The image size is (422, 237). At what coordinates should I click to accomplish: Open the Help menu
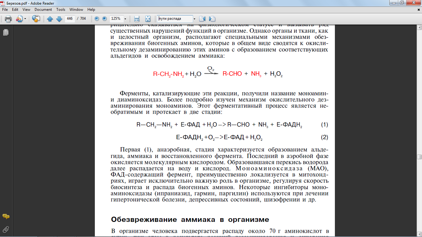[x=91, y=10]
